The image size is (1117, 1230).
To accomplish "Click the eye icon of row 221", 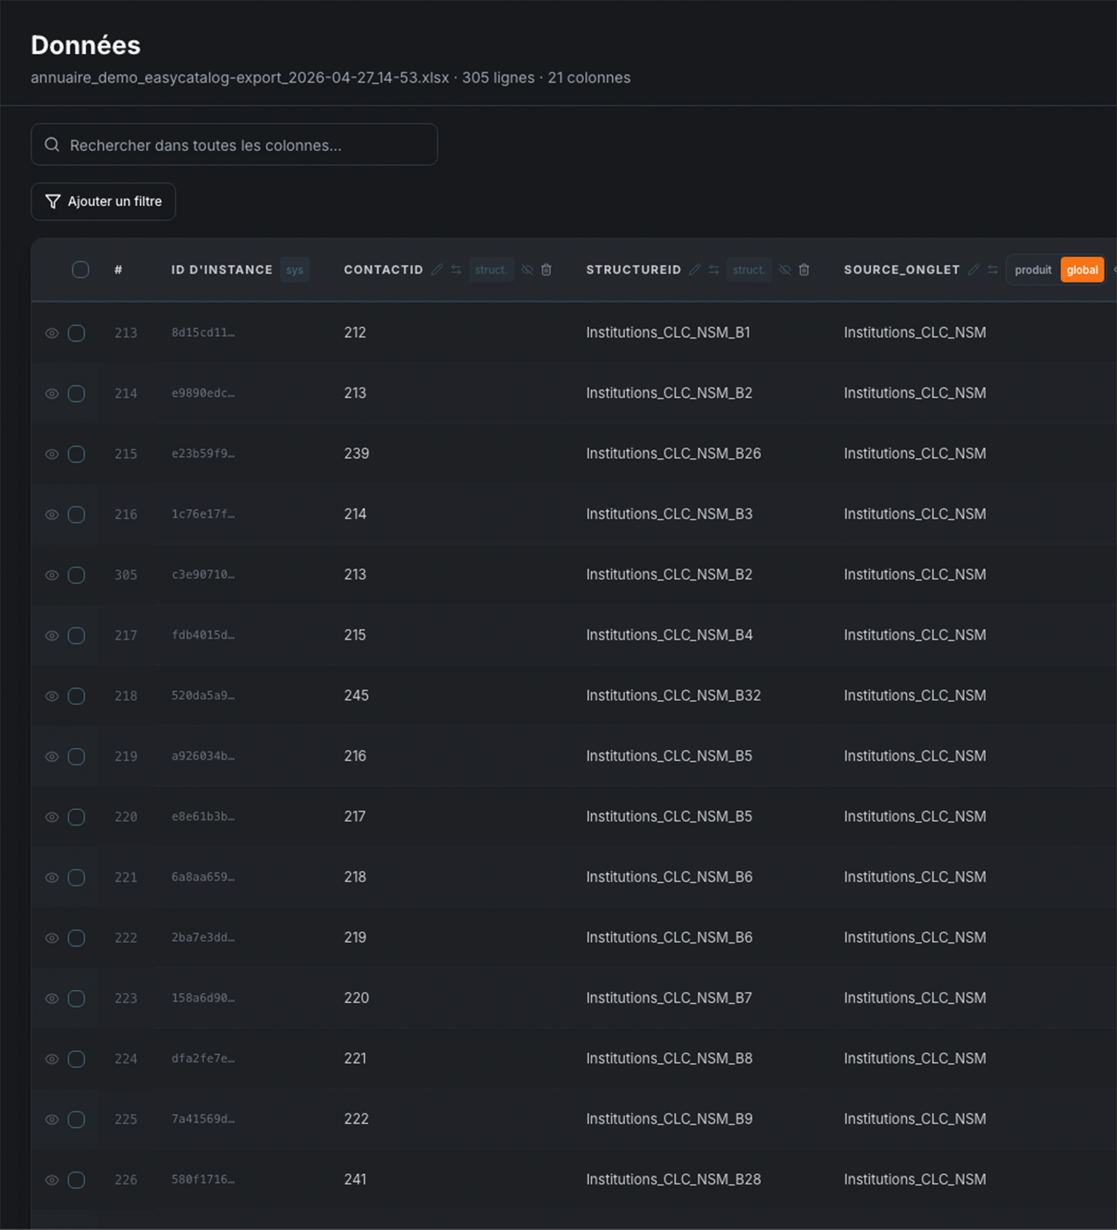I will 52,877.
